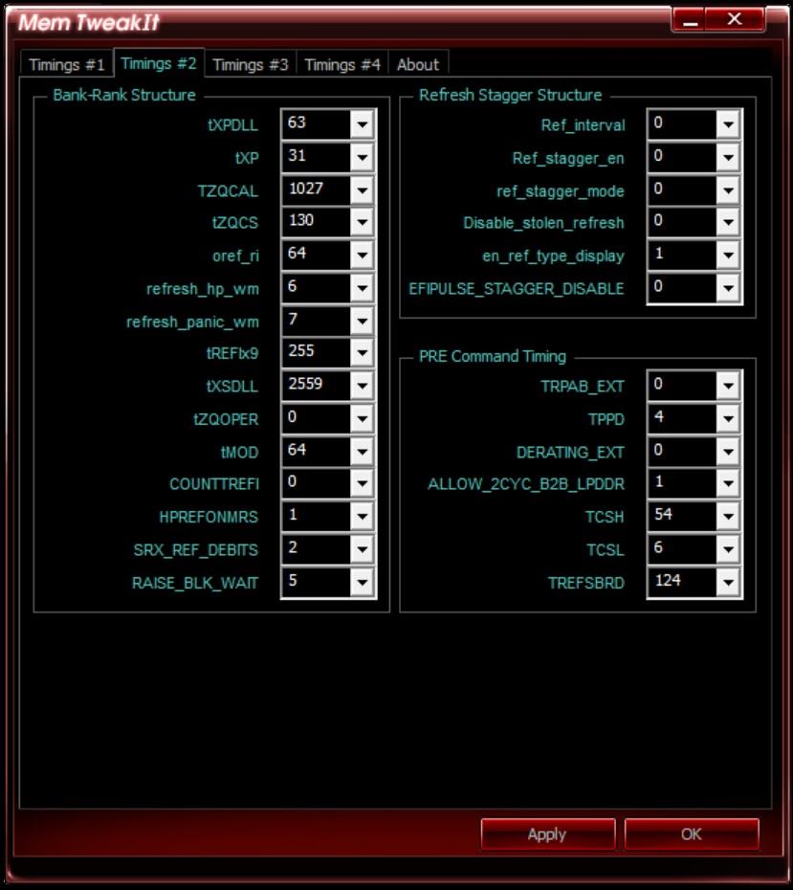
Task: Open the en_ref_type_display dropdown arrow
Action: click(x=728, y=256)
